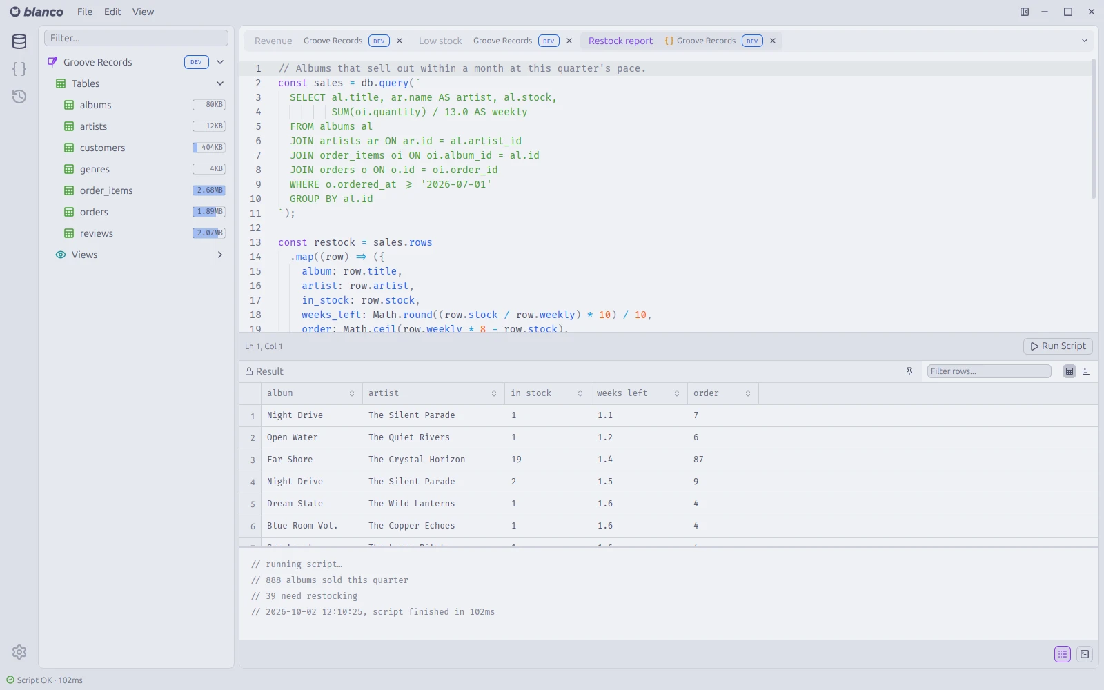Close the Restock report tab

tap(773, 41)
